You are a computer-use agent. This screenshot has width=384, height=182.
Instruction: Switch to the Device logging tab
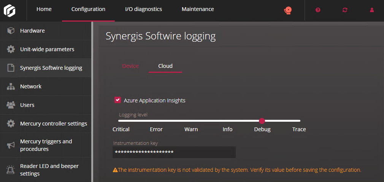click(130, 66)
